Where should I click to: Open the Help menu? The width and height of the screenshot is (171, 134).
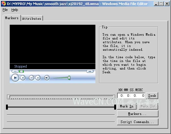[15, 10]
